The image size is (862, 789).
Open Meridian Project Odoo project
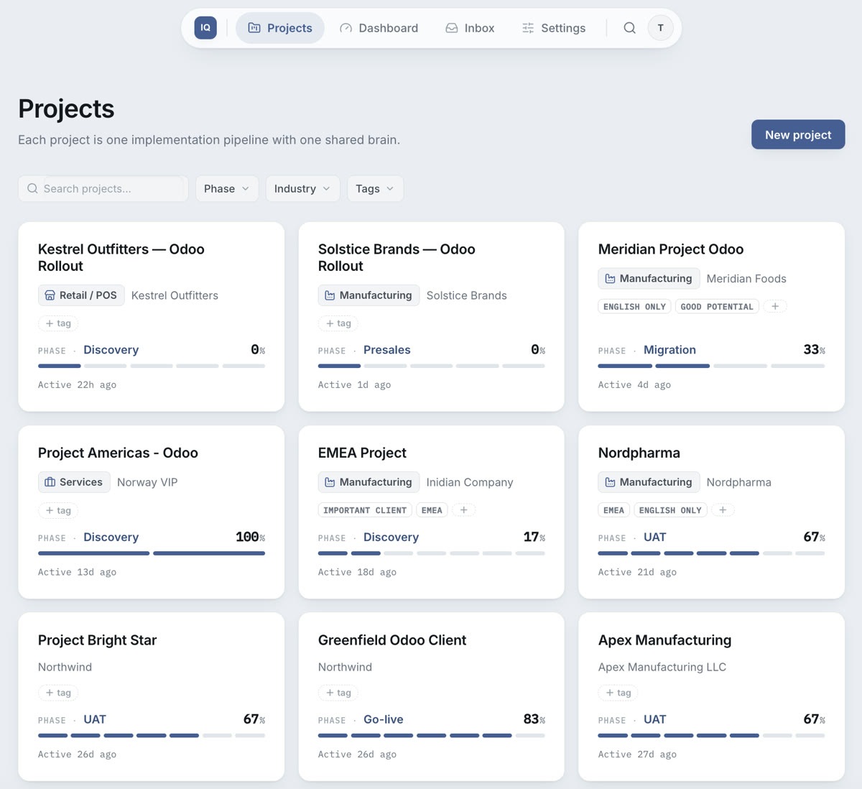pyautogui.click(x=671, y=249)
